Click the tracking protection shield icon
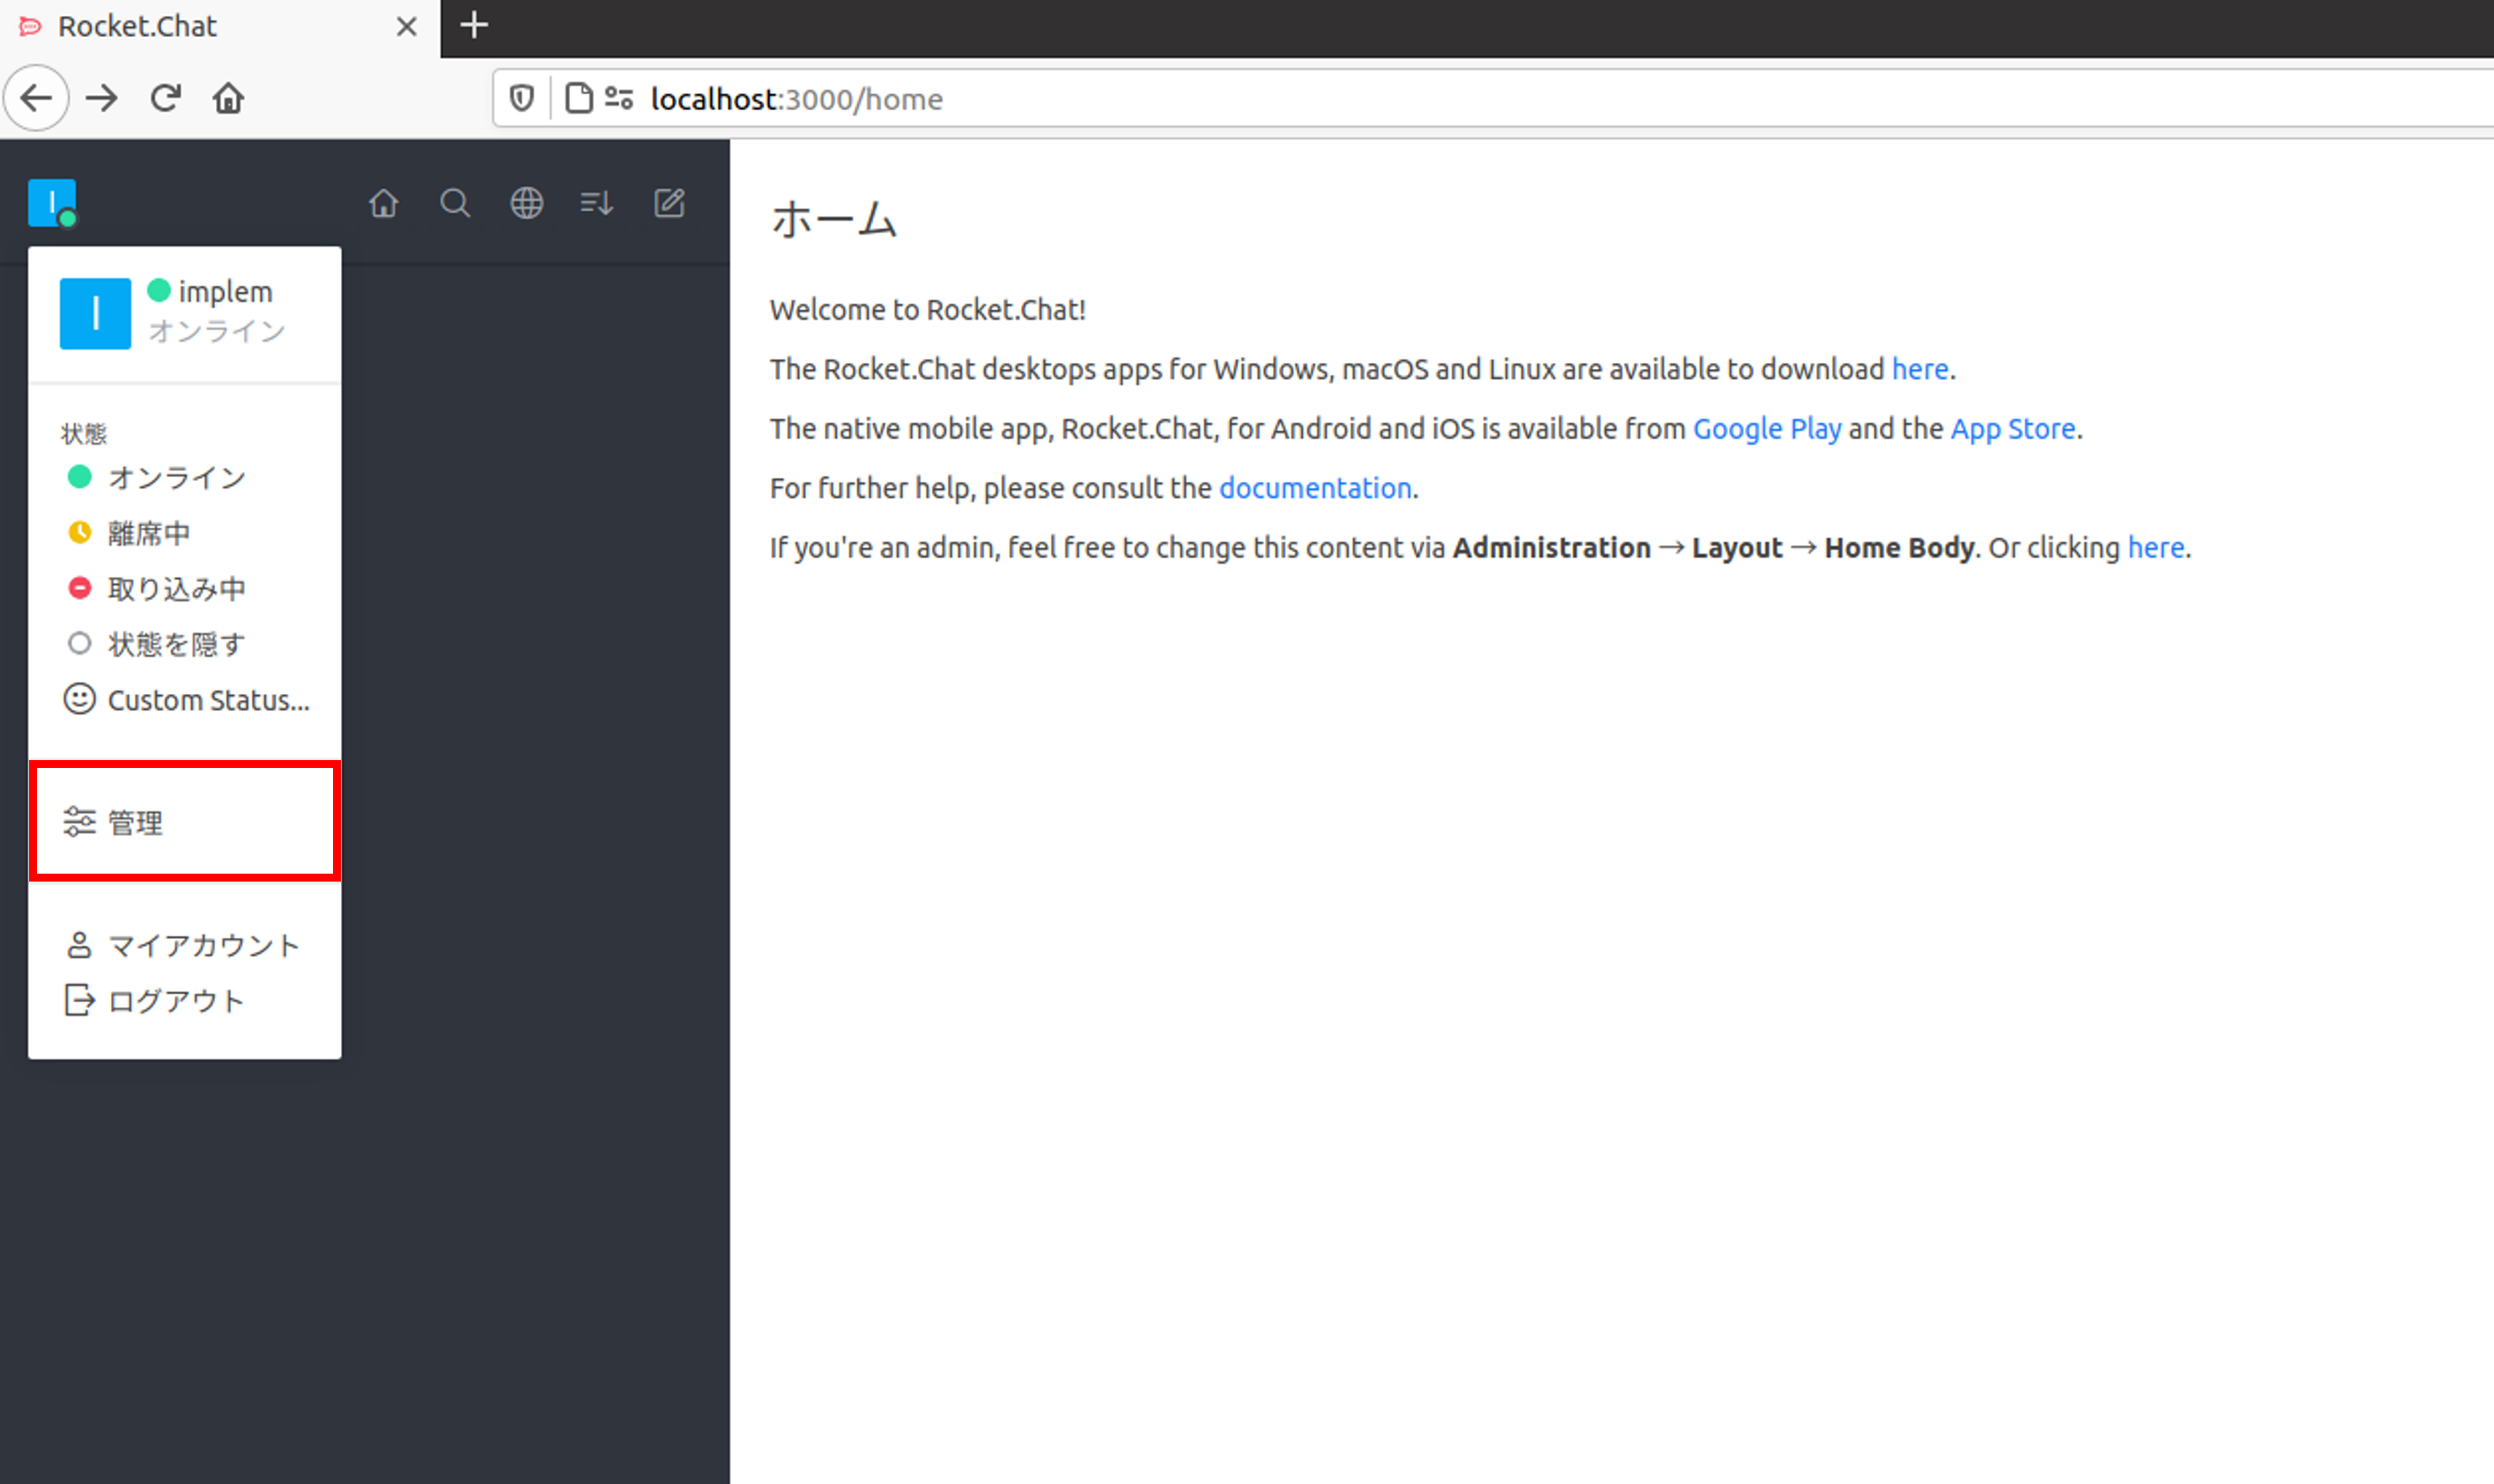Screen dimensions: 2494x1484 coord(522,98)
